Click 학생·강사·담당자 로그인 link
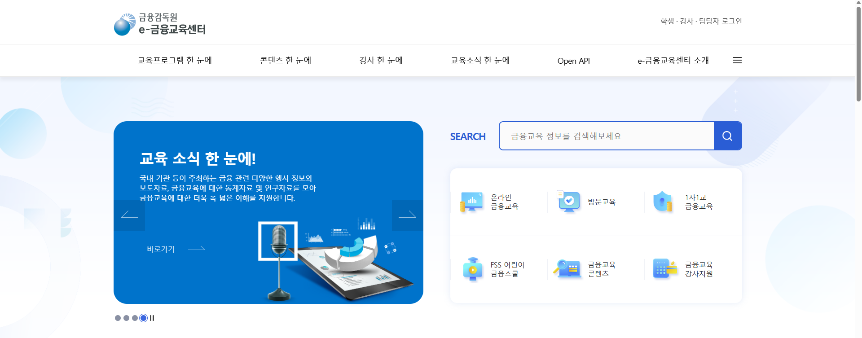 coord(701,21)
